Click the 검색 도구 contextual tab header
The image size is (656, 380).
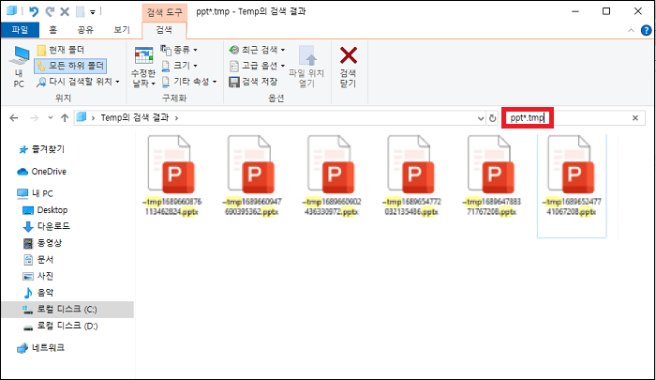(x=164, y=12)
